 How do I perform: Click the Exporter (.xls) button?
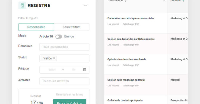pyautogui.click(x=70, y=102)
